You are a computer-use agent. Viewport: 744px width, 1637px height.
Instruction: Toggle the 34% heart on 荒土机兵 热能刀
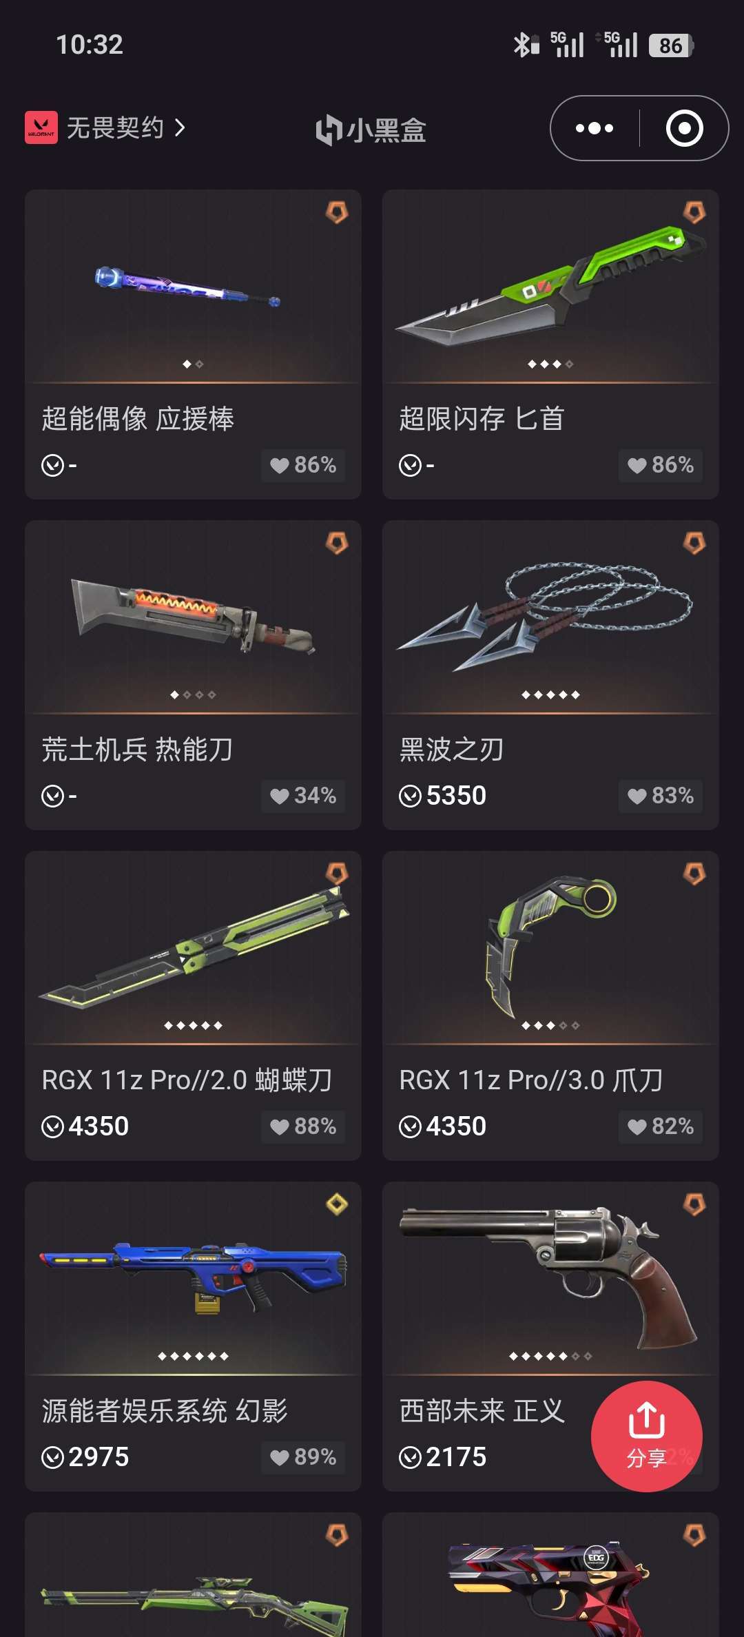(x=303, y=796)
